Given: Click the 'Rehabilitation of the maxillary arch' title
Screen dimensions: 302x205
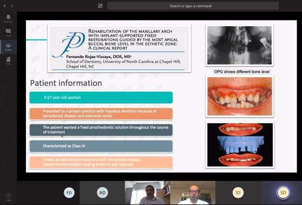Looking at the screenshot, I should tap(133, 40).
